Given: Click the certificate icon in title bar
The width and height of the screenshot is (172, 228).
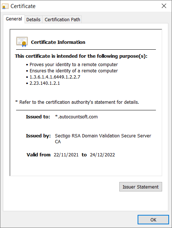Looking at the screenshot, I should (x=5, y=7).
